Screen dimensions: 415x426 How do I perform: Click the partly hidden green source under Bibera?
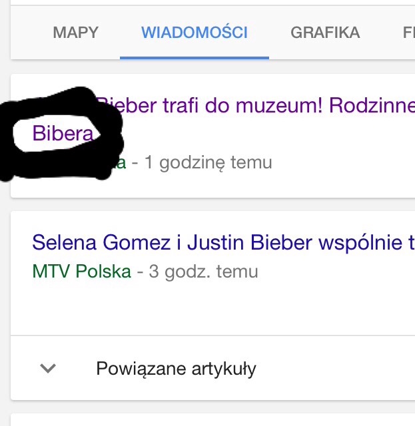[120, 163]
